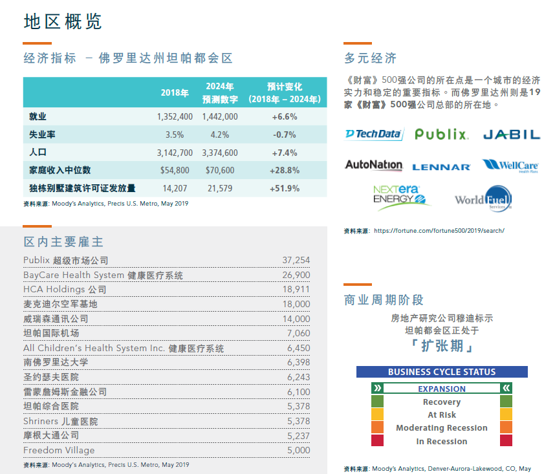Select the Freedom Village row

pos(166,450)
